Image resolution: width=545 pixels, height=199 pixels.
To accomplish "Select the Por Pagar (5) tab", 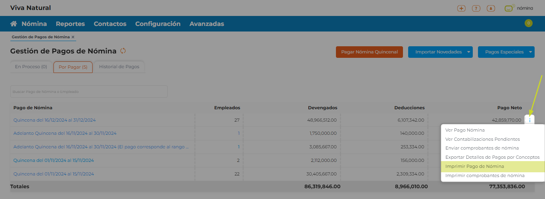I will (73, 67).
